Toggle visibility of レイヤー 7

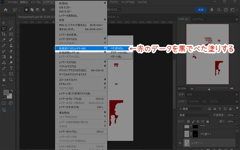click(180, 143)
